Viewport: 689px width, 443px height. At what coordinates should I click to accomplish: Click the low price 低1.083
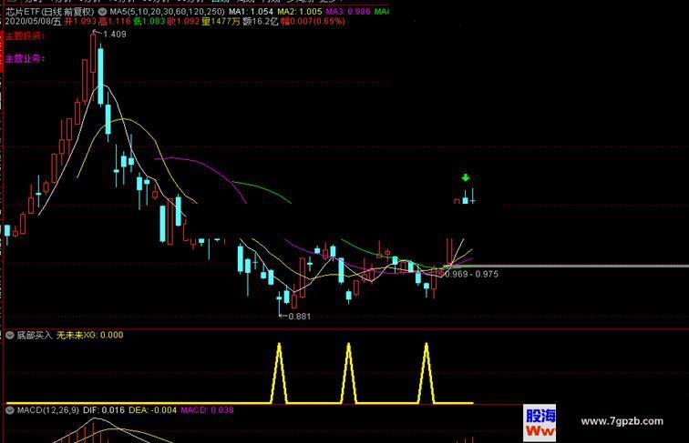(x=149, y=22)
